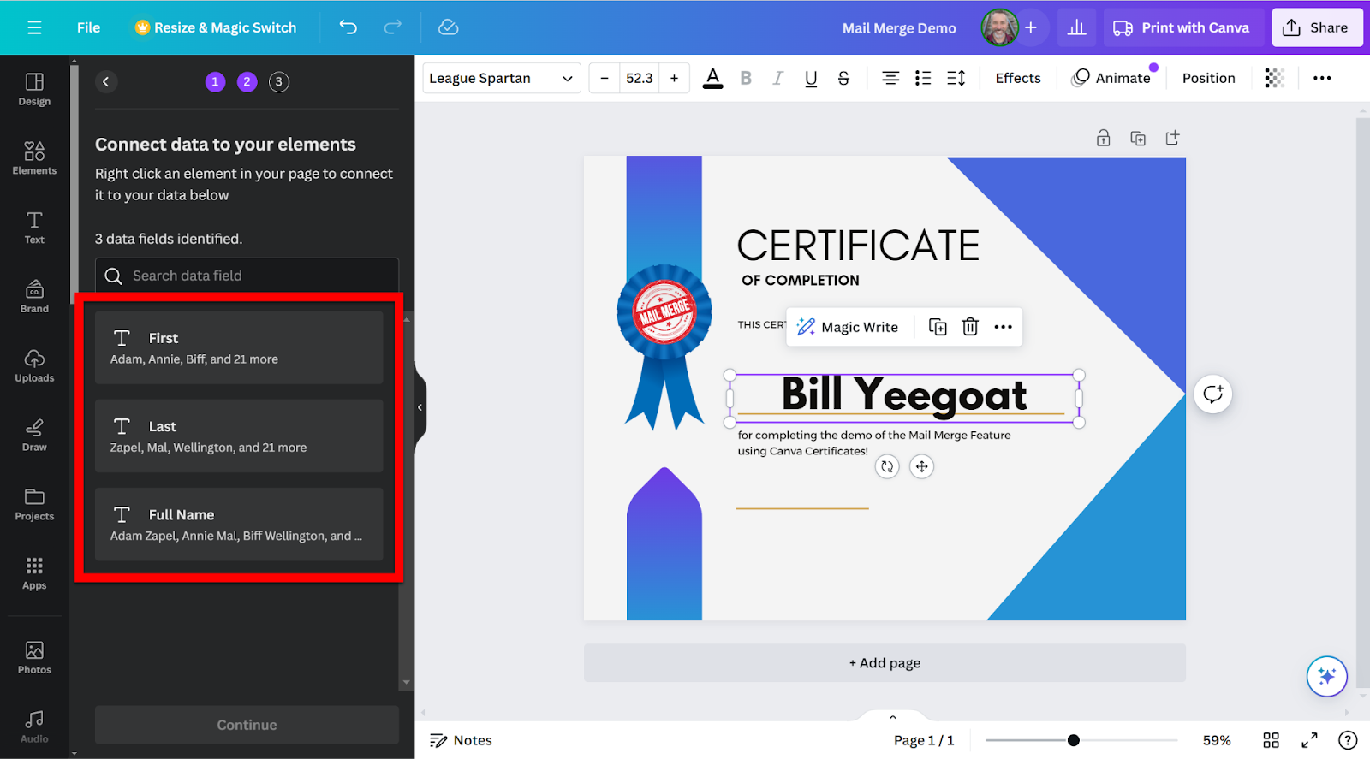Screen dimensions: 1370x759
Task: Add a collaborator with plus icon
Action: point(1031,27)
